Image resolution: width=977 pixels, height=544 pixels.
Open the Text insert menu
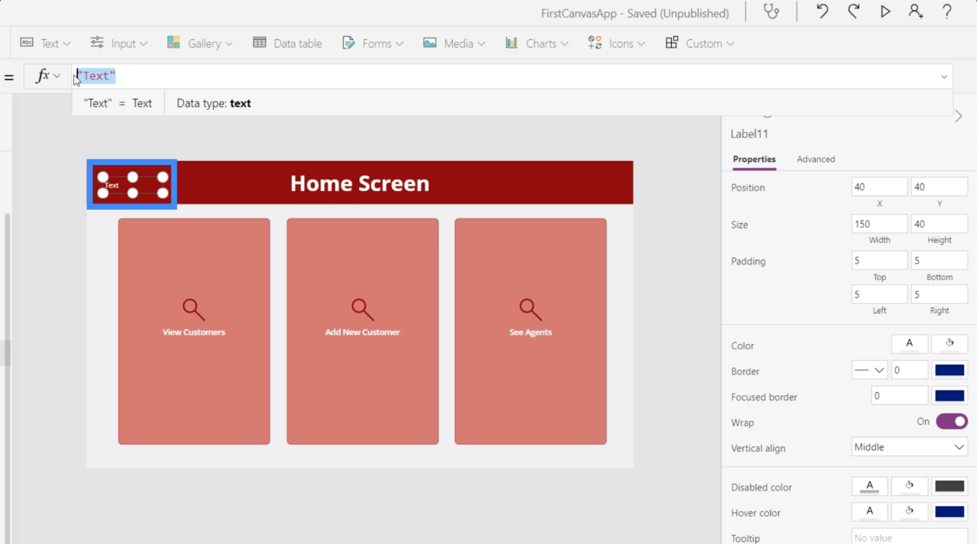coord(45,43)
